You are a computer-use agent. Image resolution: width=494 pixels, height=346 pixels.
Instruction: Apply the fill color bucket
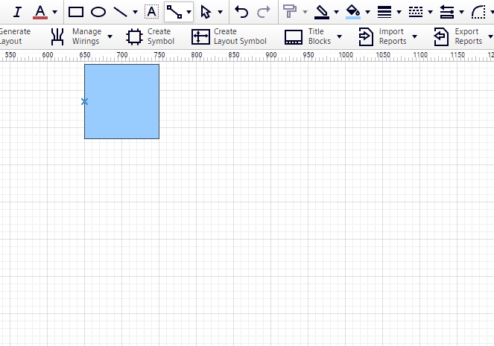[x=353, y=12]
